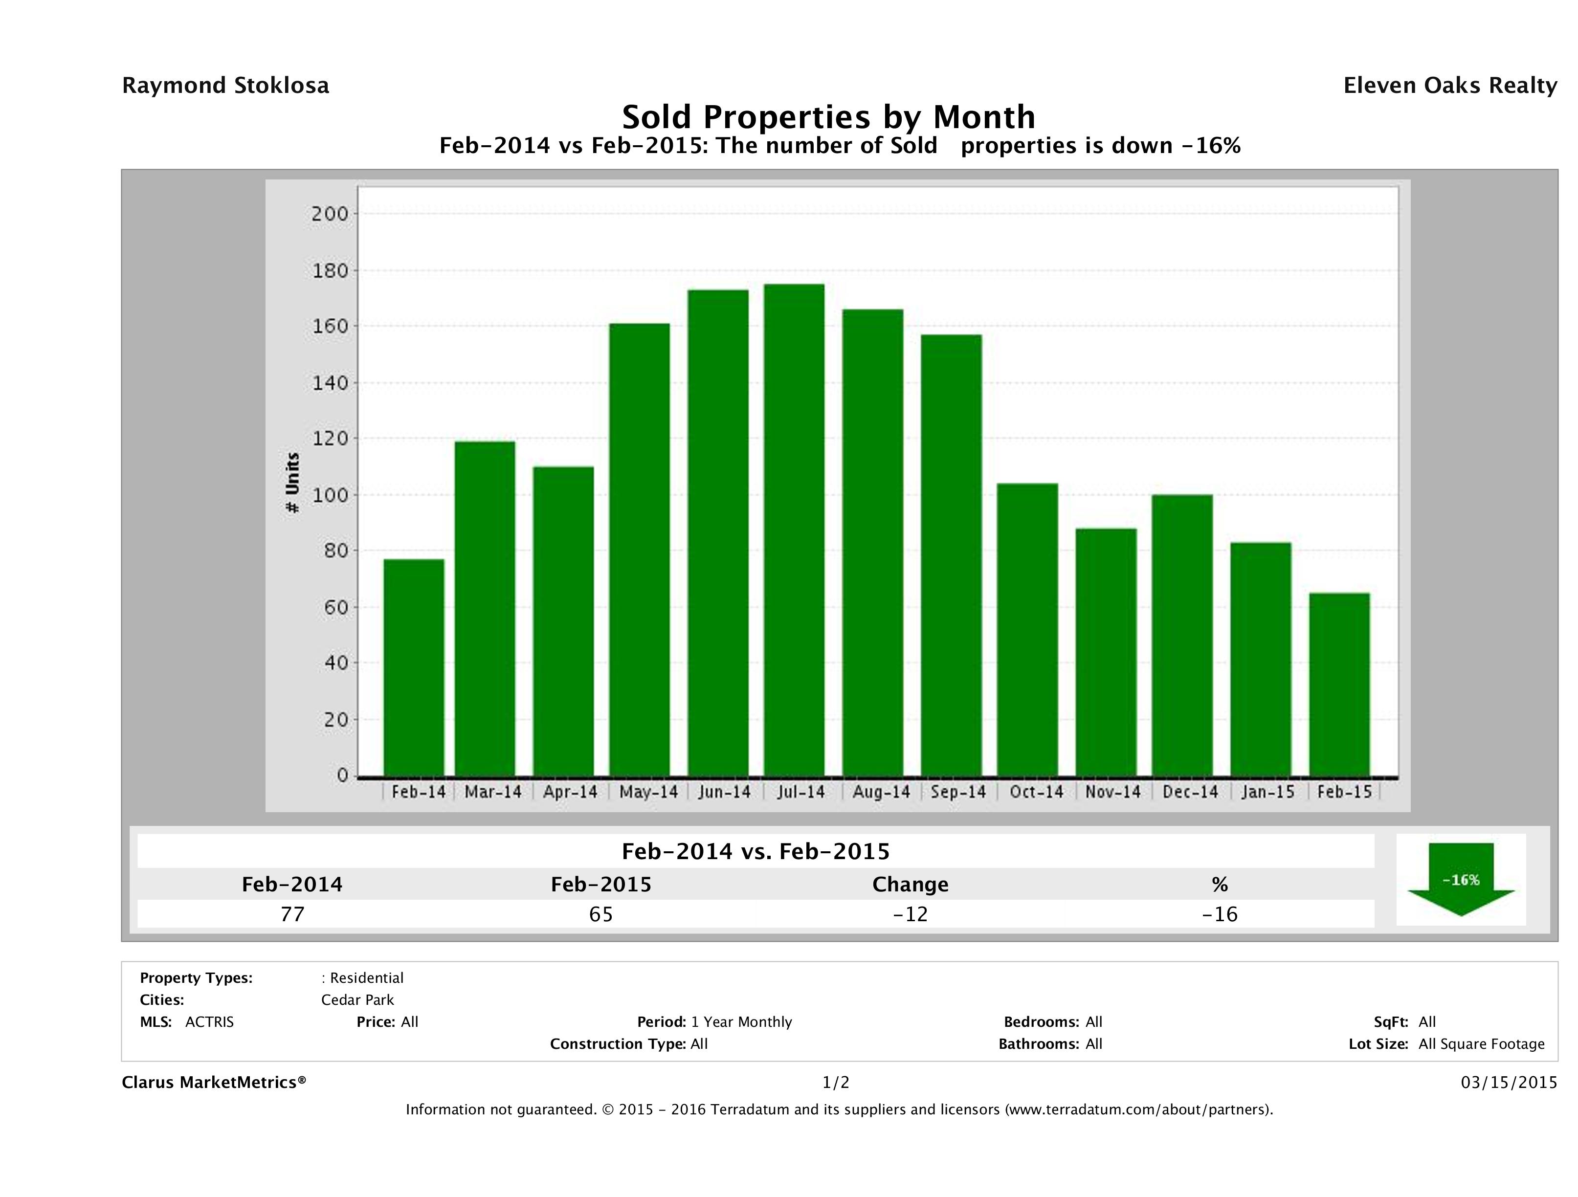Click the 03/15/2015 date text
1578x1197 pixels.
1509,1082
